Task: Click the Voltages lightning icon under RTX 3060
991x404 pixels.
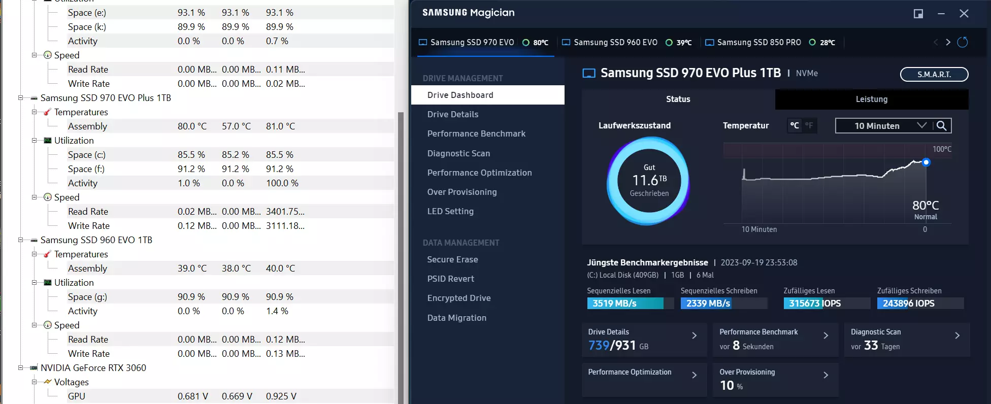Action: [x=47, y=382]
